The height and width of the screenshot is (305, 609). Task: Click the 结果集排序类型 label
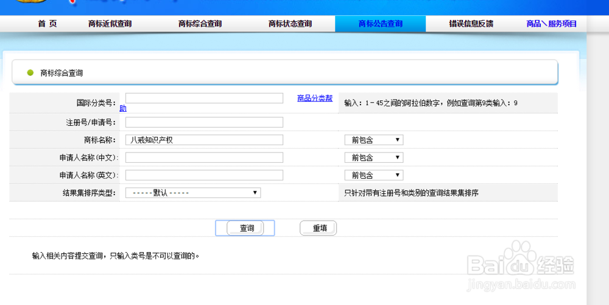tap(89, 193)
